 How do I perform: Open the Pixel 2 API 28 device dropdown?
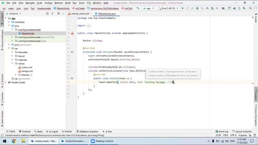coord(168,8)
